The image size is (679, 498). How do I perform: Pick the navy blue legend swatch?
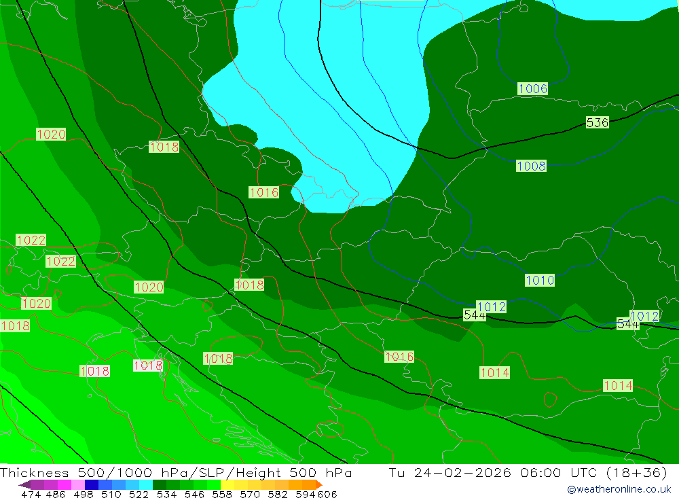92,484
